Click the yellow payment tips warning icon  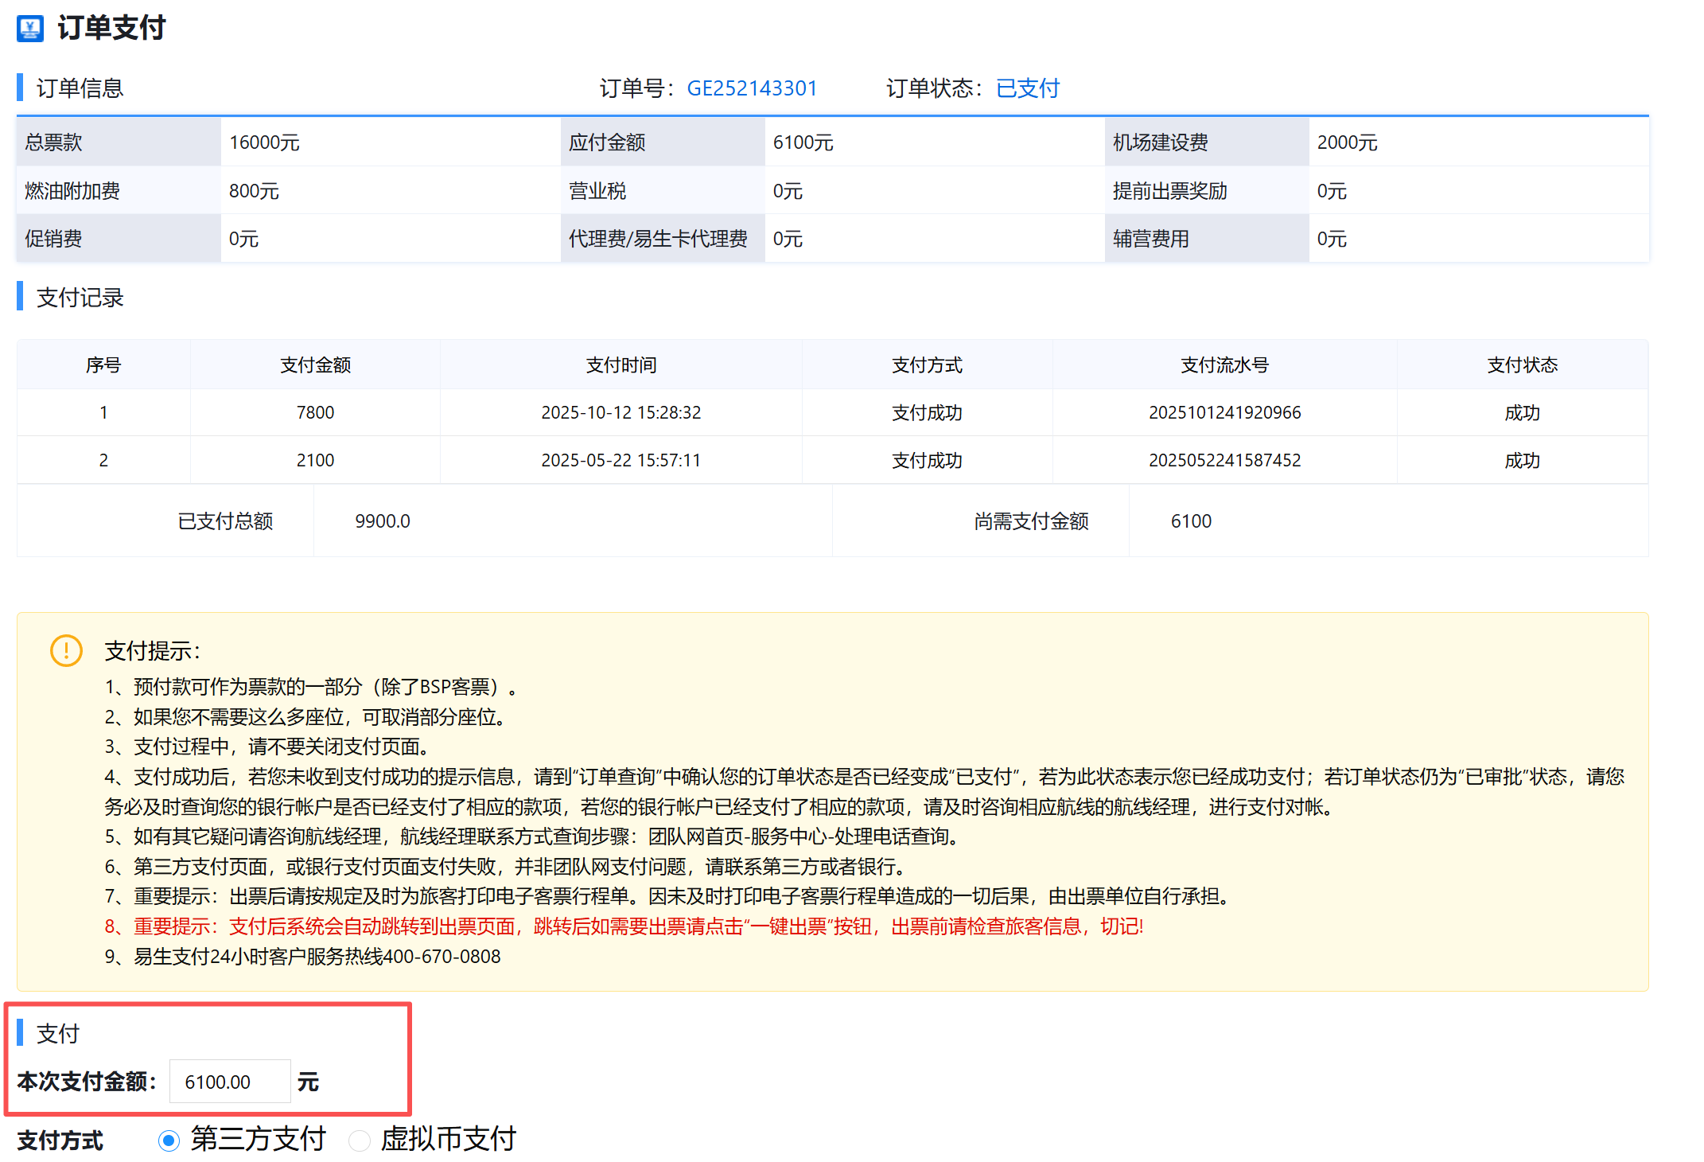point(66,650)
